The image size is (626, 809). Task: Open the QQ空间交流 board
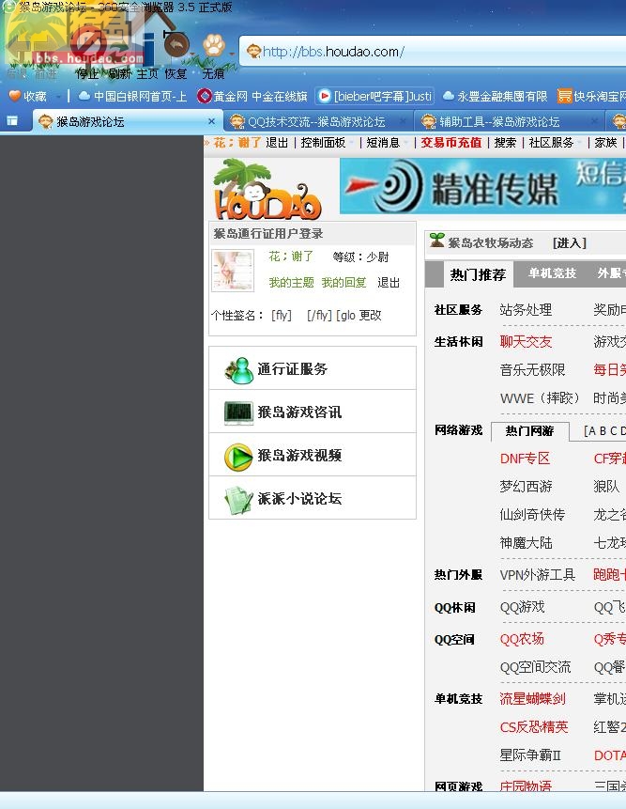pos(535,667)
